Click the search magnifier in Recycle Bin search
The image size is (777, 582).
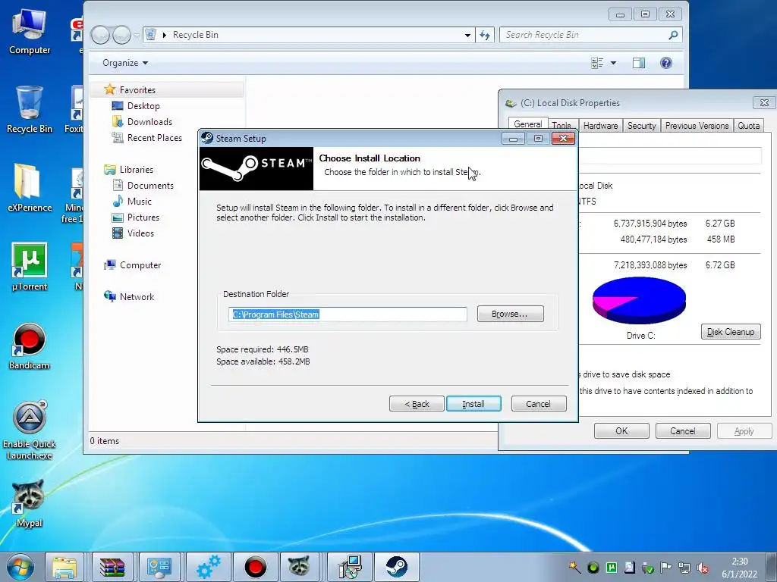pyautogui.click(x=673, y=35)
